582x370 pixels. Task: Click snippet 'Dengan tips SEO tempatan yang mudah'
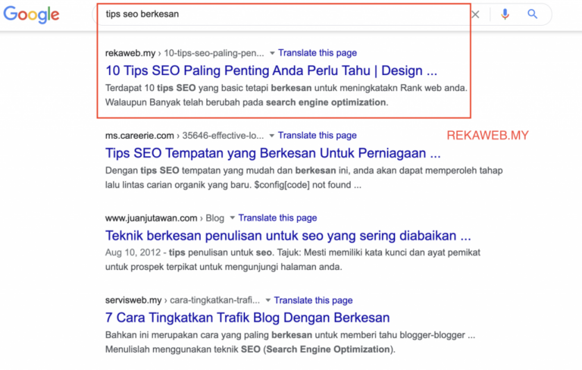click(304, 177)
